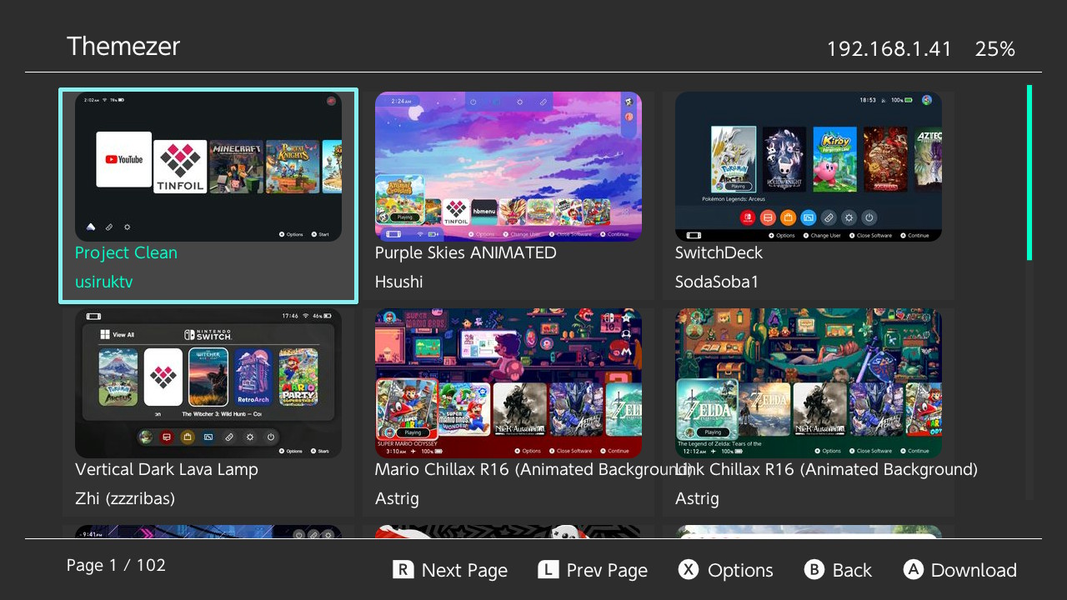The height and width of the screenshot is (600, 1067).
Task: Open the Purple Skies ANIMATED preview thumbnail
Action: (508, 167)
